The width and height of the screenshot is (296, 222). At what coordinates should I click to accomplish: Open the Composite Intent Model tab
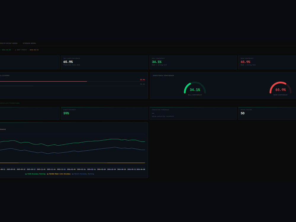click(x=9, y=43)
